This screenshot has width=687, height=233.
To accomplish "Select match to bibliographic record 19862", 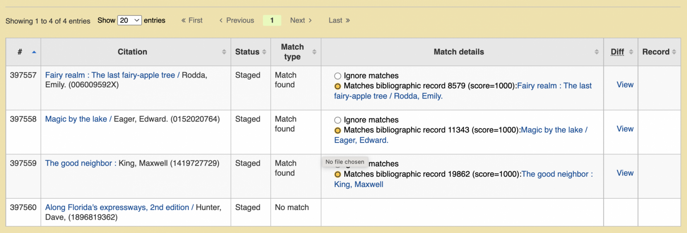I will [x=338, y=174].
